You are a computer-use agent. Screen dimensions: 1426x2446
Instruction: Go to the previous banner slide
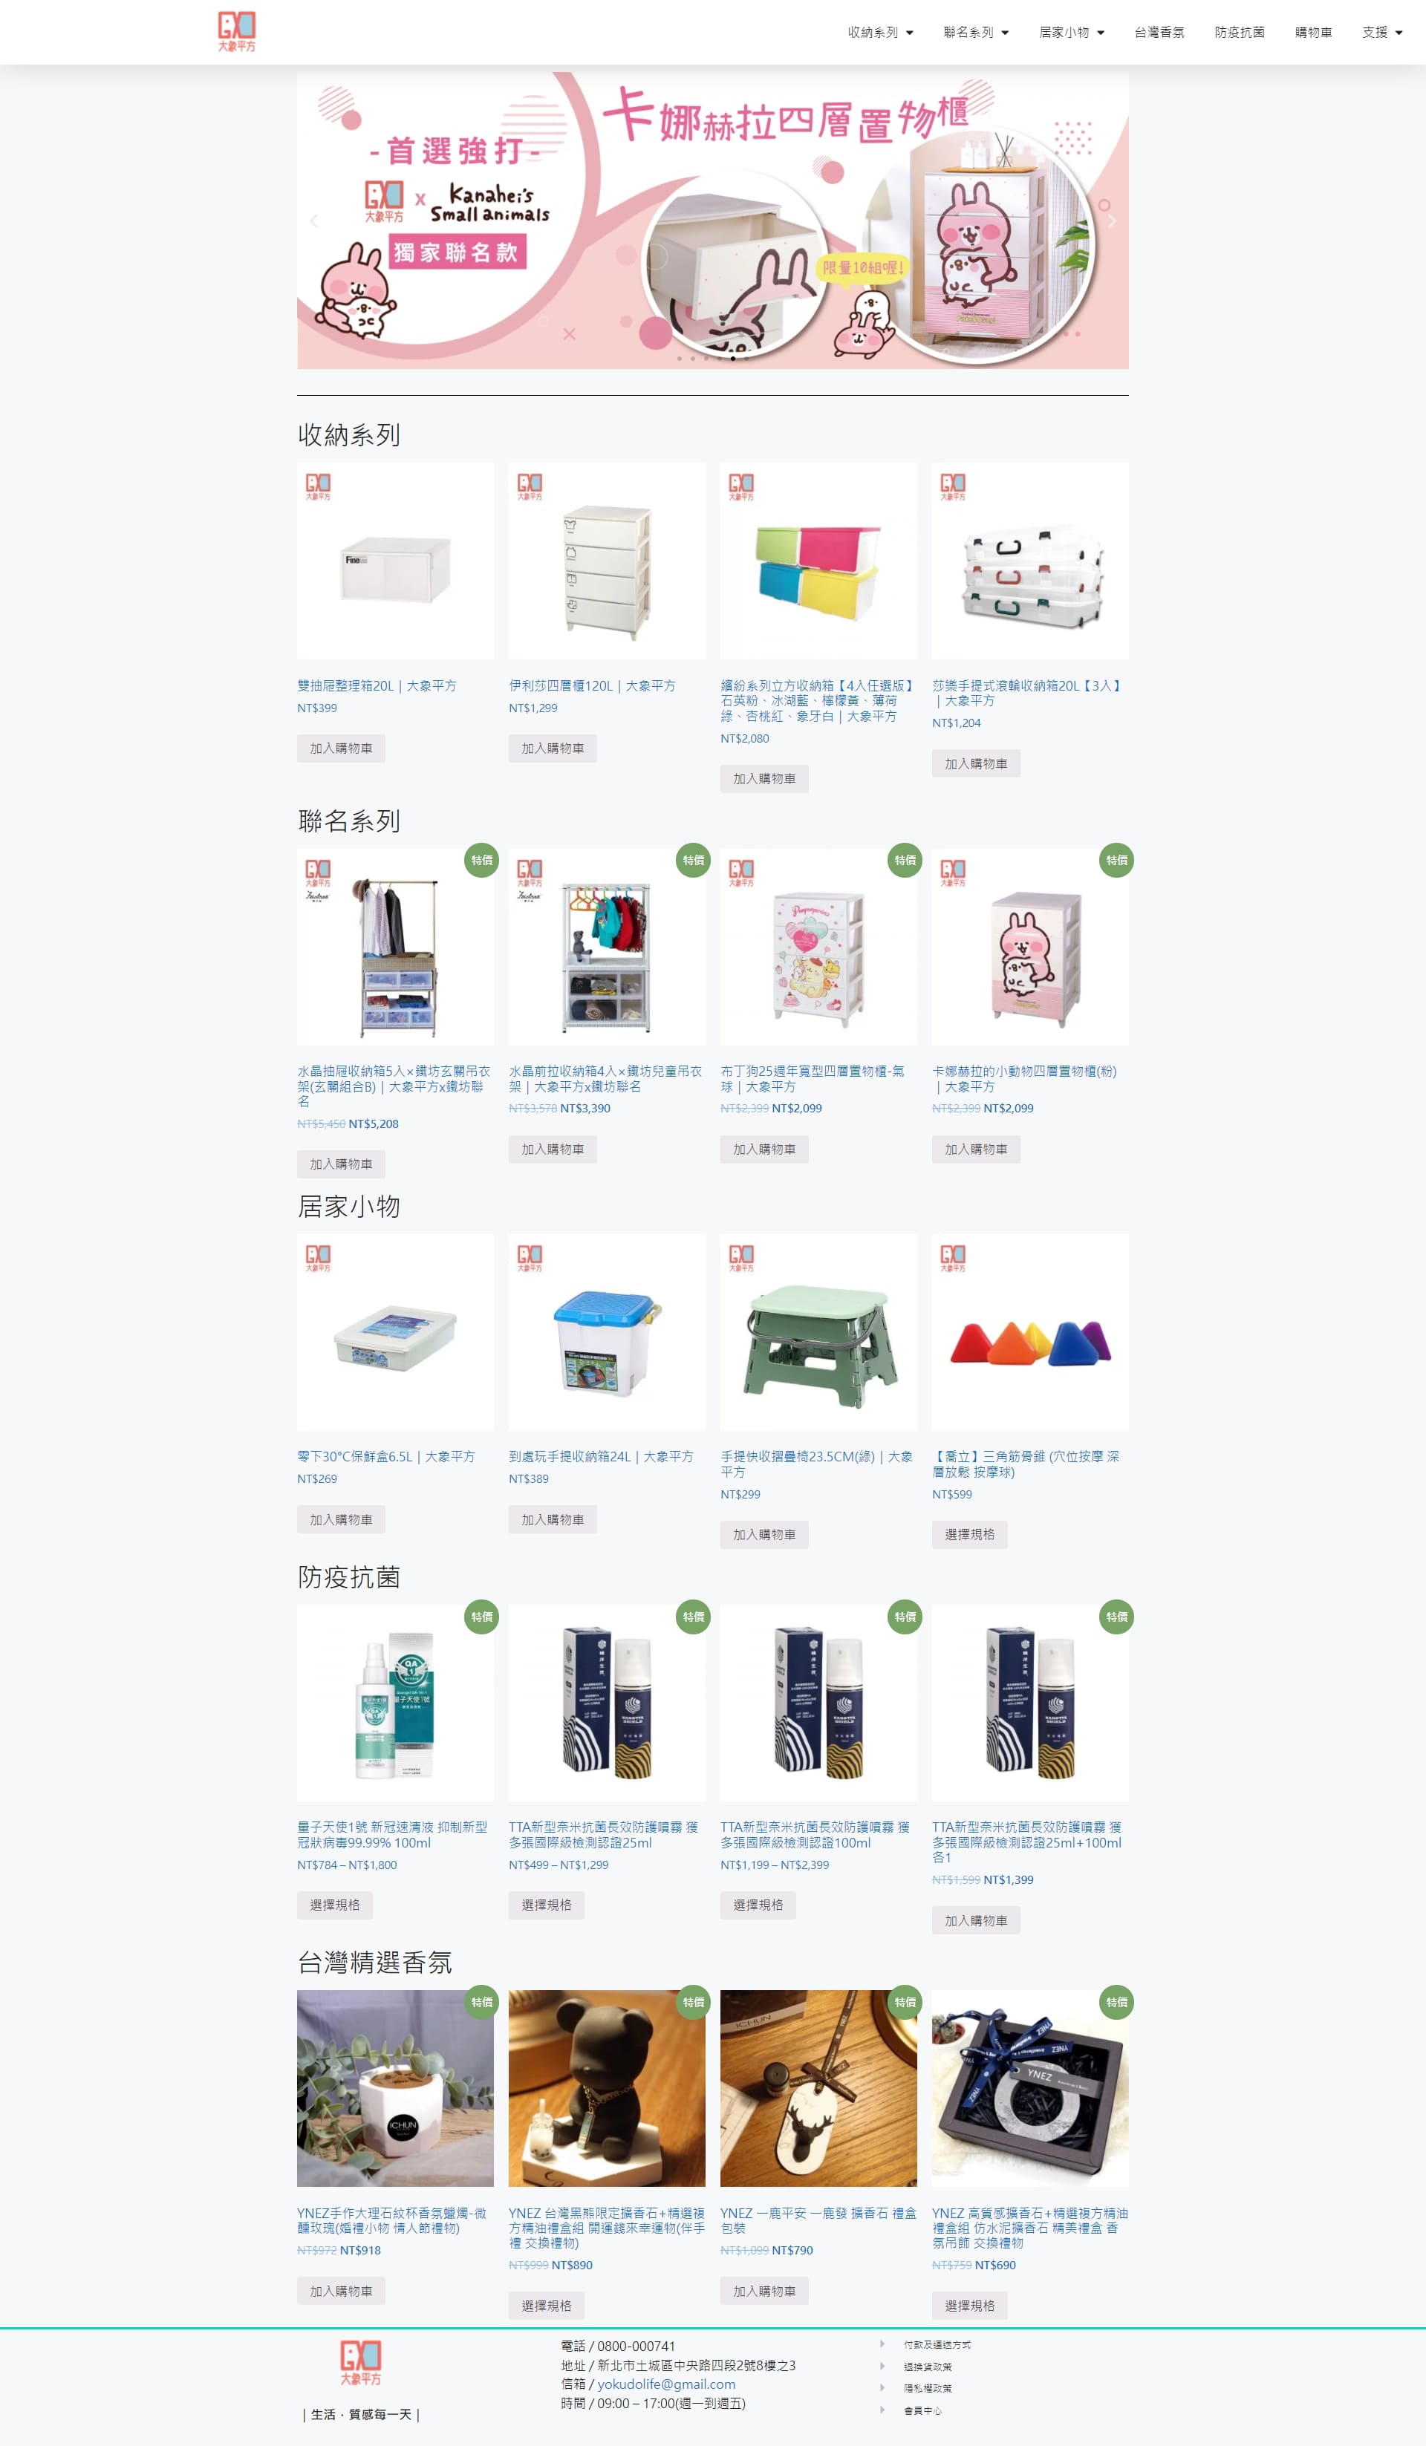pos(313,221)
